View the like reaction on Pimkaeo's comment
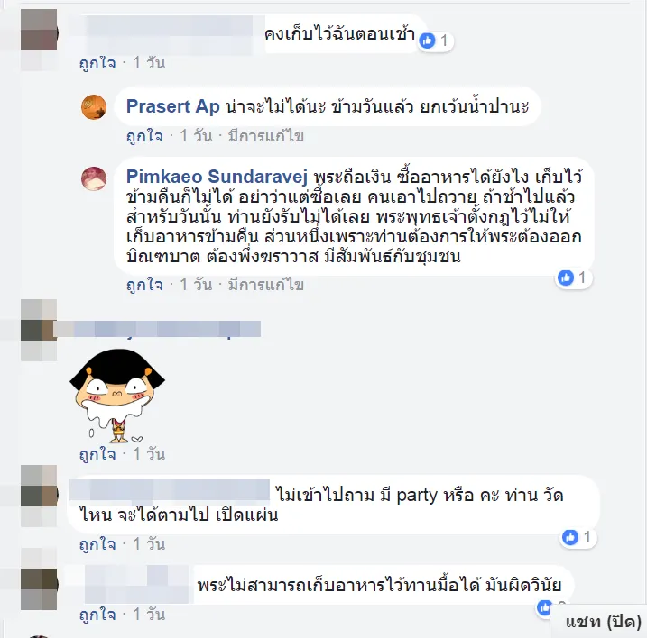647x638 pixels. coord(573,278)
